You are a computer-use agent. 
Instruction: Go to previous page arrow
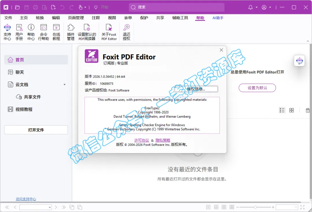(x=15, y=207)
